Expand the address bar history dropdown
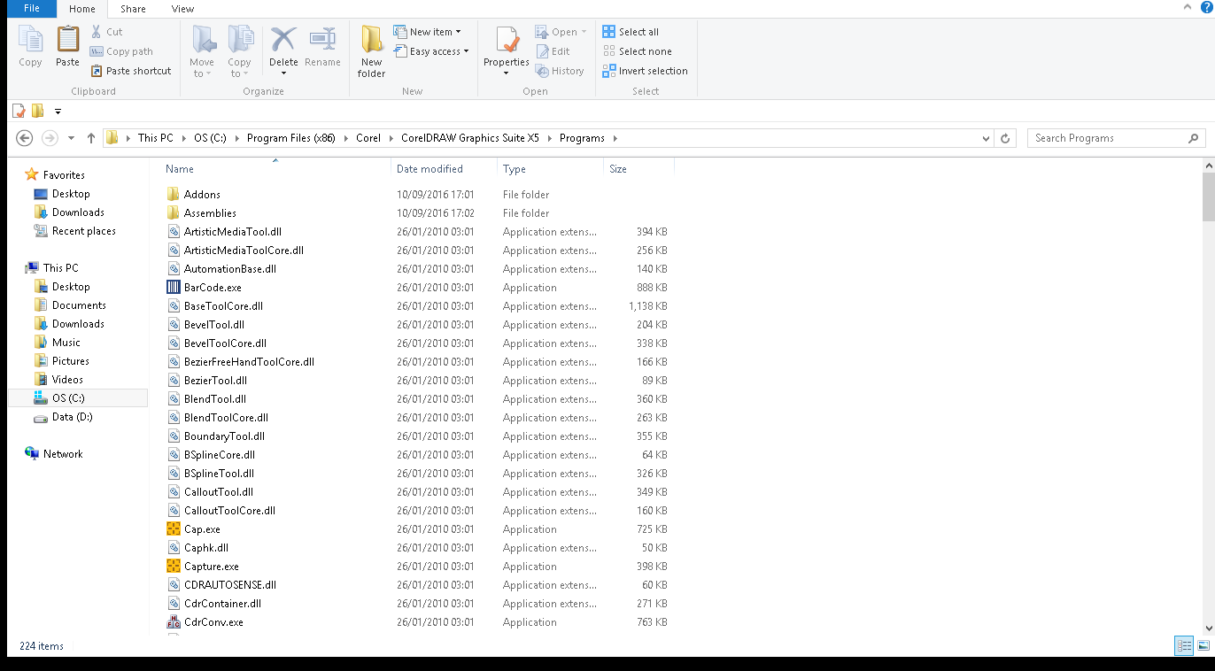This screenshot has width=1215, height=671. click(x=987, y=138)
